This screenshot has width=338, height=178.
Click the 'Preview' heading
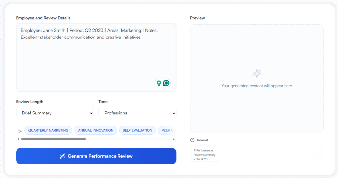coord(197,18)
